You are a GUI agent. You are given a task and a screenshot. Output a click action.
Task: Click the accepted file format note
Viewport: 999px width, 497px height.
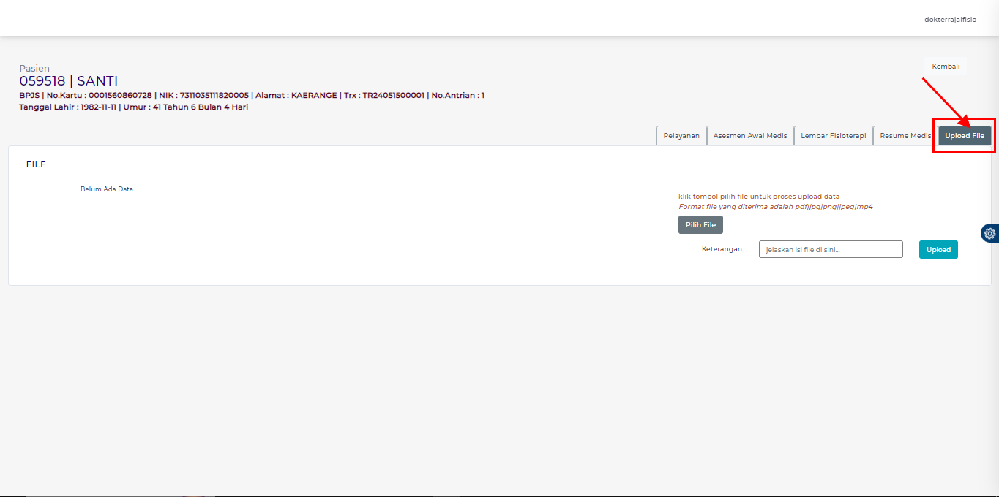[x=775, y=207]
